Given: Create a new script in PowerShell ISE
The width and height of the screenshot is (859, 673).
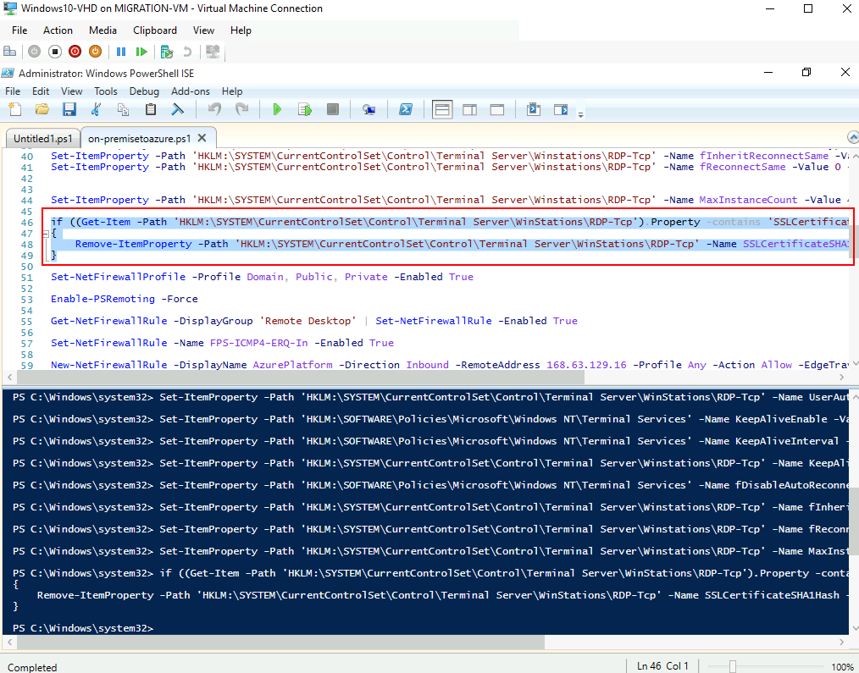Looking at the screenshot, I should click(15, 109).
